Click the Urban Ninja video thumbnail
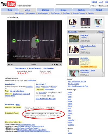The width and height of the screenshot is (108, 134). (74, 39)
